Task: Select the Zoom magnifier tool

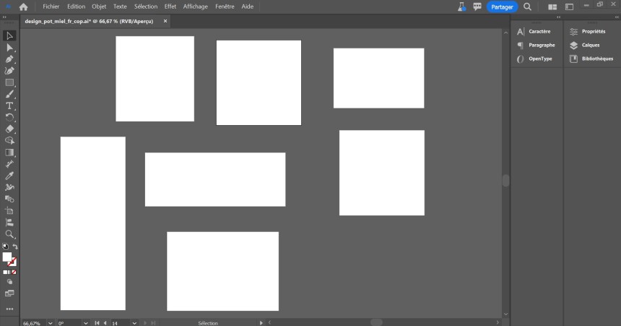Action: pos(9,234)
